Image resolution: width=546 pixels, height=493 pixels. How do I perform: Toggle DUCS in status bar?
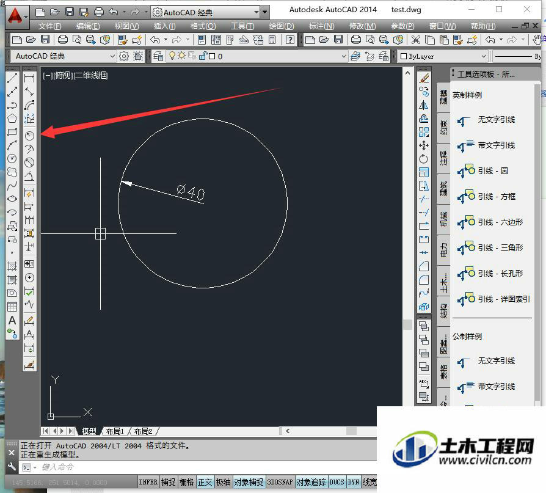click(x=337, y=482)
